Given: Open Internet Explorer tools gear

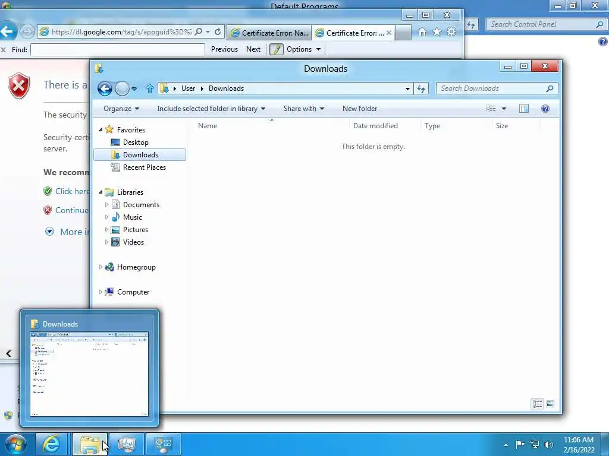Looking at the screenshot, I should (x=451, y=32).
